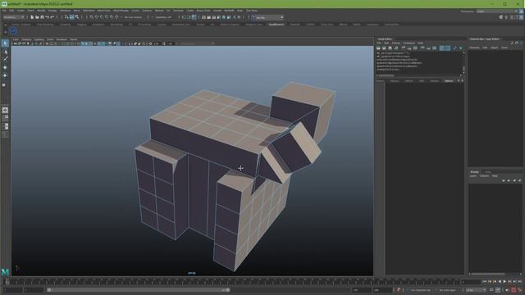Open the Workspace dropdown
Screen dimensions: 525x295
[x=497, y=11]
